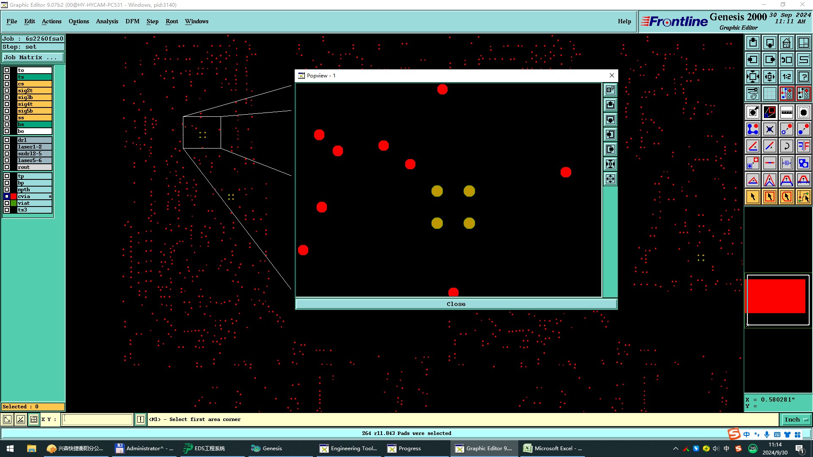Click the pan down icon
Viewport: 813px width, 457px height.
[770, 43]
